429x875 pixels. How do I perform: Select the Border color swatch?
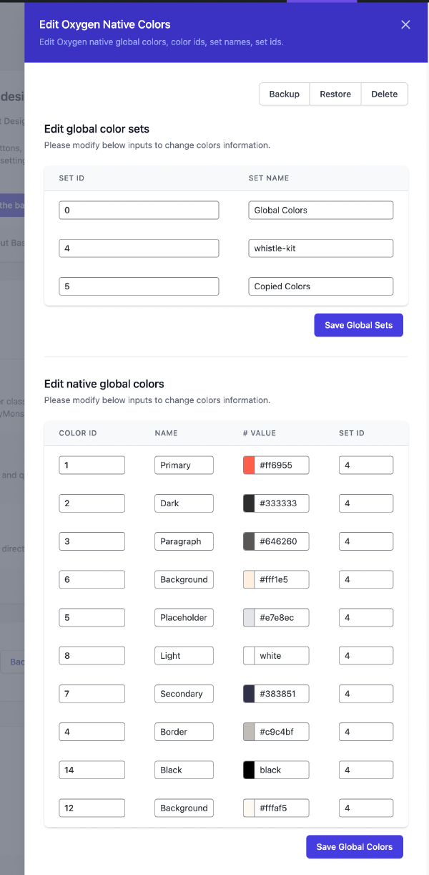point(249,731)
